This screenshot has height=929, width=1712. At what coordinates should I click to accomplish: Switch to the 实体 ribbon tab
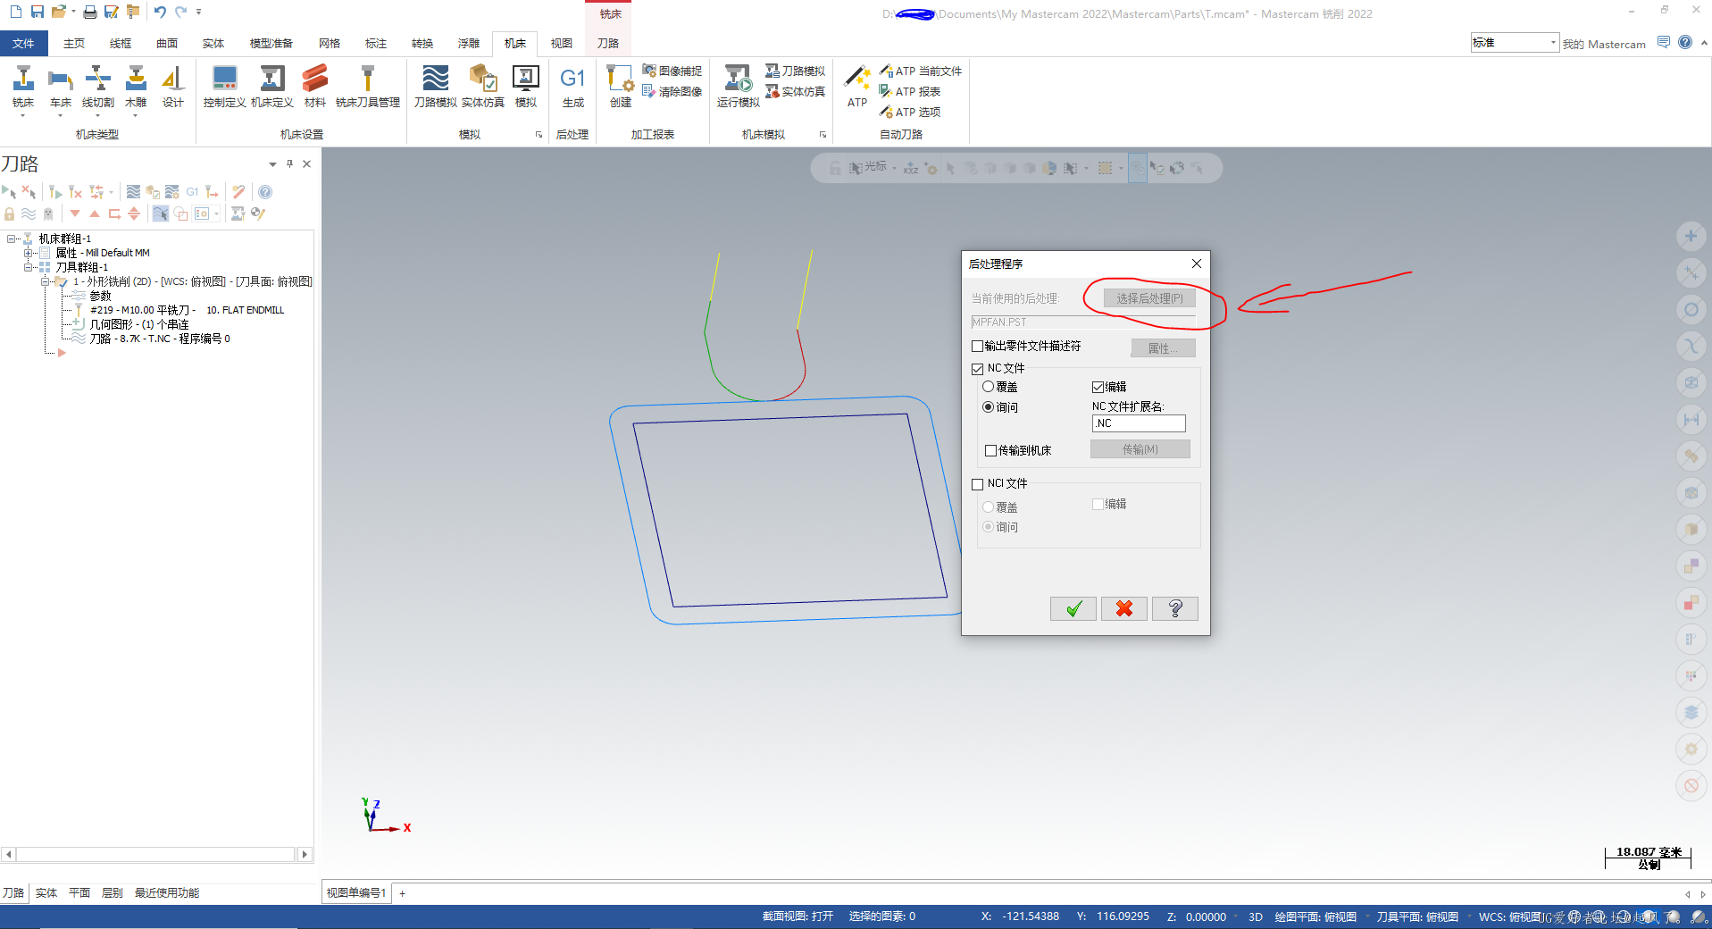click(x=213, y=43)
